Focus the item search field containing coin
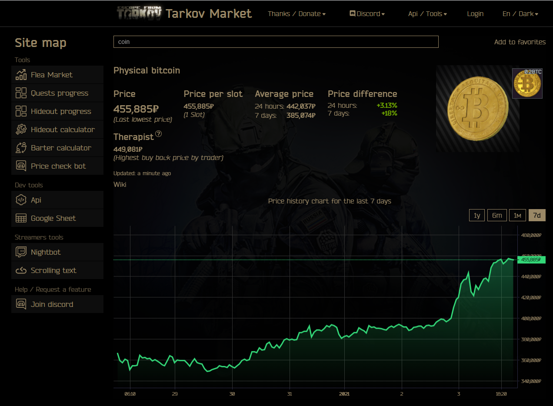The height and width of the screenshot is (406, 553). pos(276,42)
